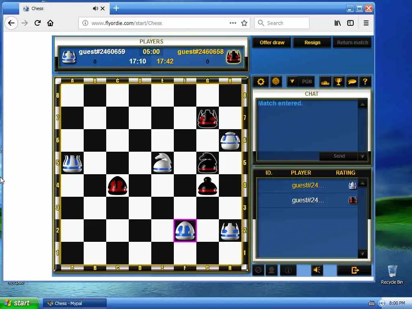This screenshot has width=412, height=309.
Task: Click Chess - Mypal taskbar item
Action: click(75, 303)
